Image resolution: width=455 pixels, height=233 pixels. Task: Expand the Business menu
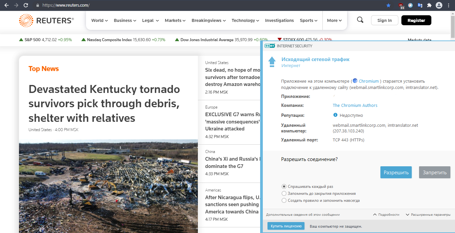[125, 20]
